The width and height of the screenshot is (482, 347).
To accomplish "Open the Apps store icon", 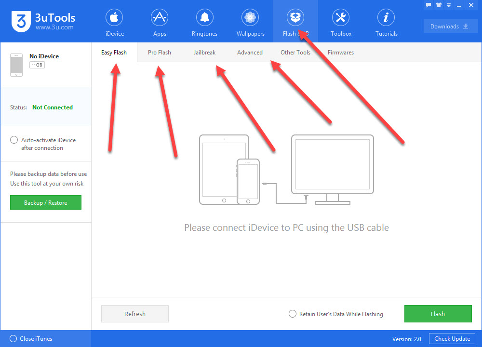I will point(160,17).
